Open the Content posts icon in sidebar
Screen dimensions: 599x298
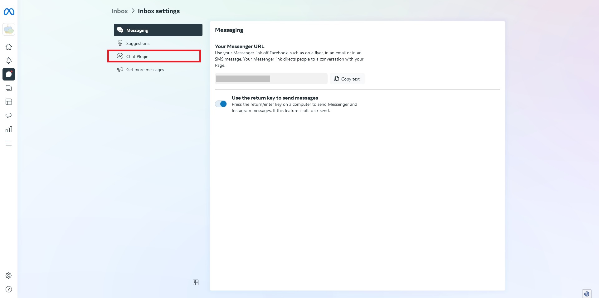[9, 88]
